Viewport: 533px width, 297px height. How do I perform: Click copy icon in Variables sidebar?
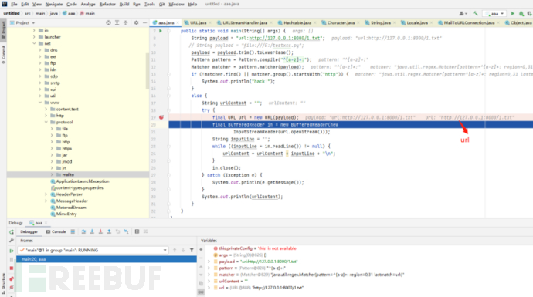tap(201, 283)
